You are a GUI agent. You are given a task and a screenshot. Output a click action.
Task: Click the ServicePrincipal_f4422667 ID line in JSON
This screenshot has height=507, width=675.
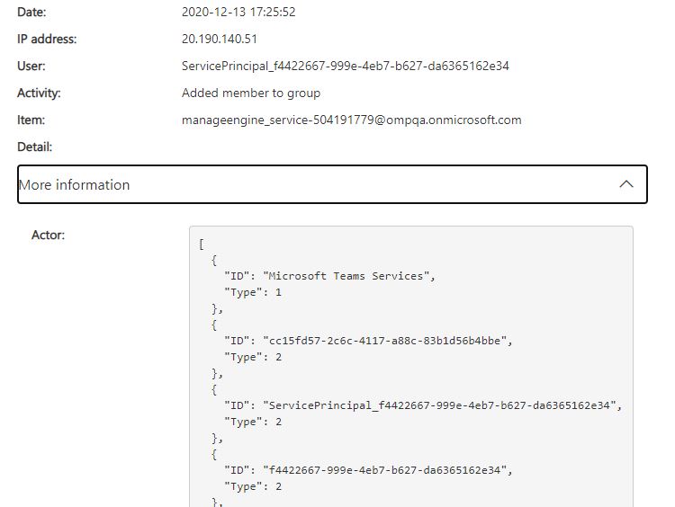(x=423, y=405)
